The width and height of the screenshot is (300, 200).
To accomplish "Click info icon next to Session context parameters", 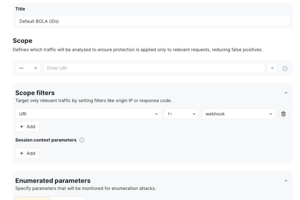I will pos(81,140).
